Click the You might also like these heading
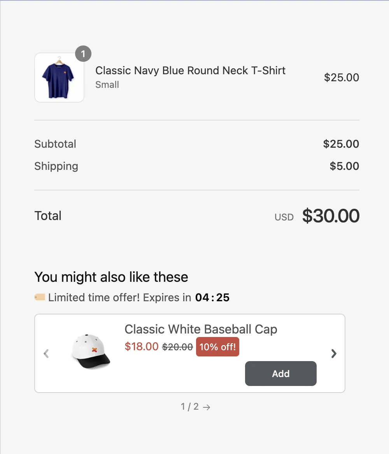The height and width of the screenshot is (454, 389). [x=111, y=277]
